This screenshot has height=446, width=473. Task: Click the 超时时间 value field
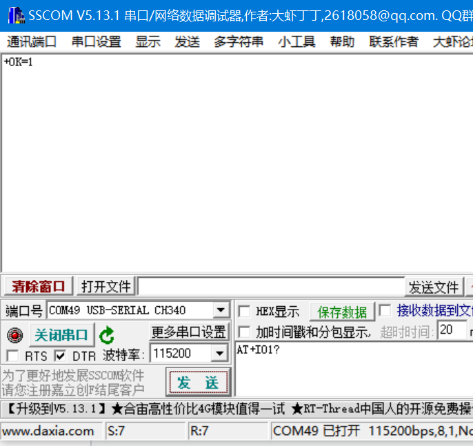(451, 331)
